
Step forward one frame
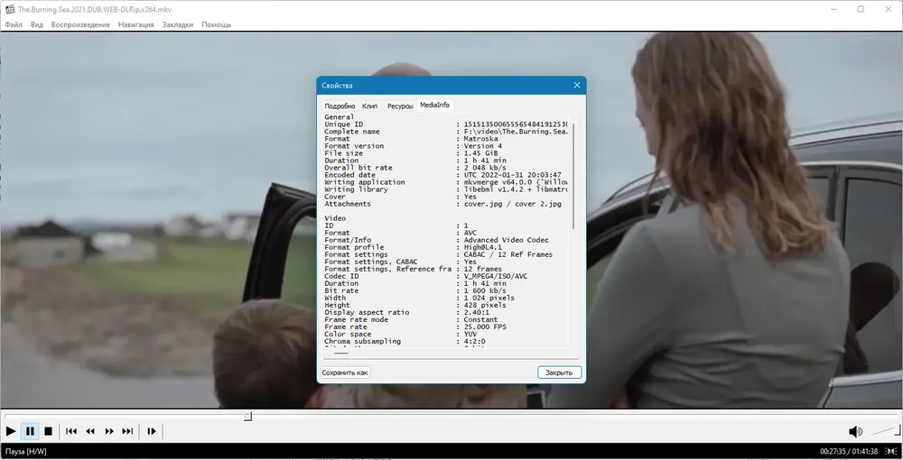[152, 430]
